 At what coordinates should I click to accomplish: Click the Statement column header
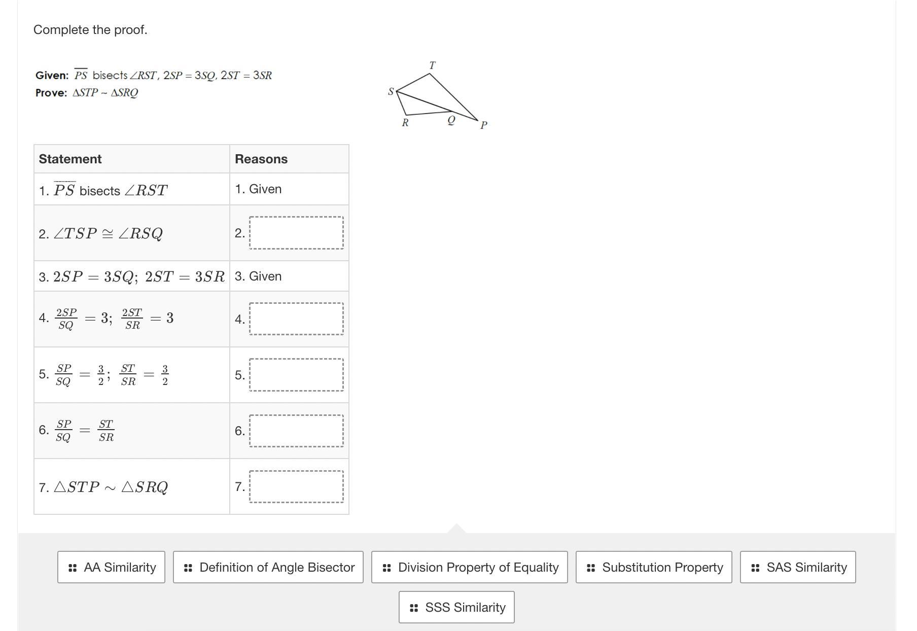click(70, 159)
